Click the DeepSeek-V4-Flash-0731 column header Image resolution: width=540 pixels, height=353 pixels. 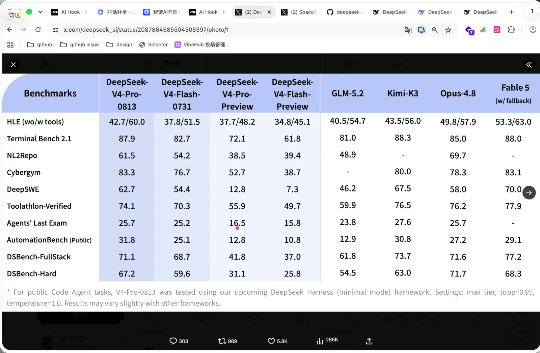(182, 94)
